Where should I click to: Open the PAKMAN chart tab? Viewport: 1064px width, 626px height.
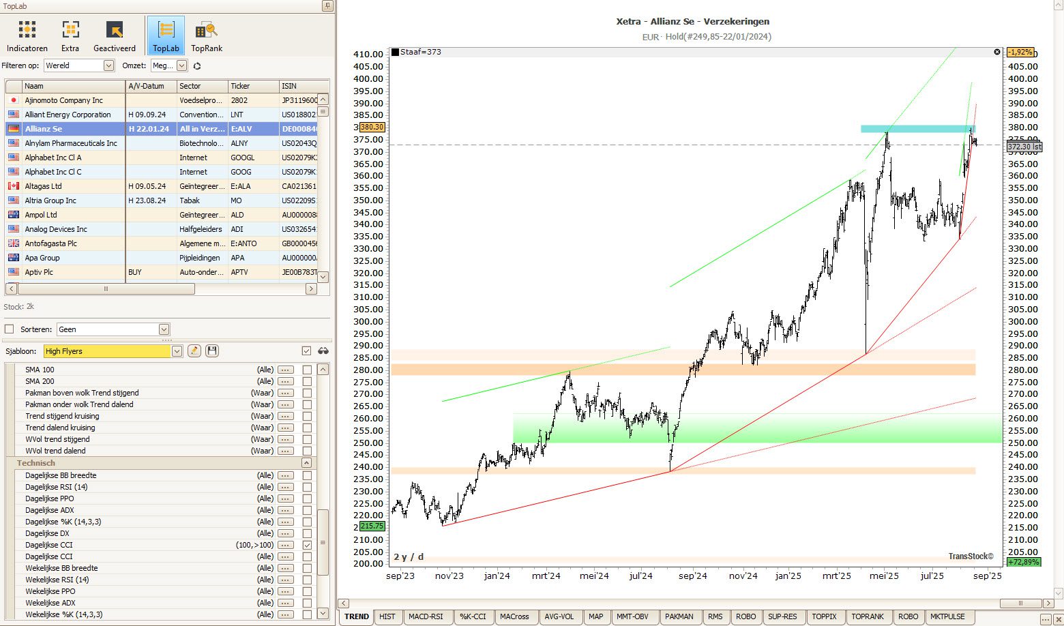tap(679, 616)
